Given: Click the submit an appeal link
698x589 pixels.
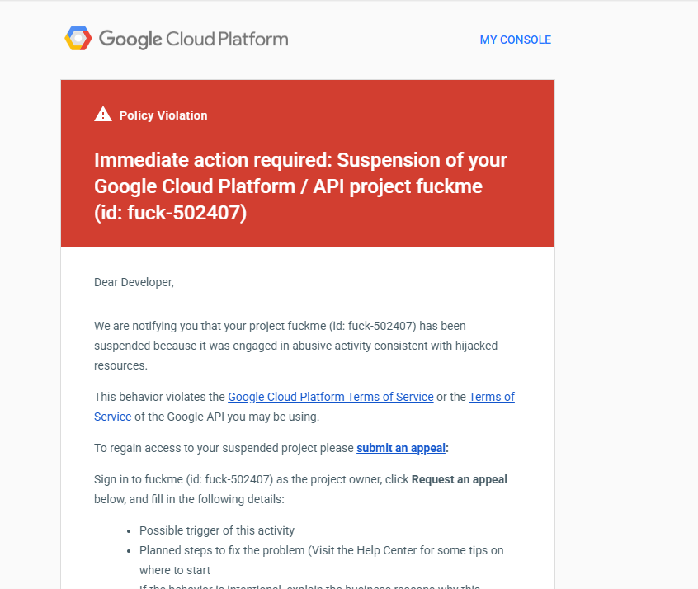Looking at the screenshot, I should click(401, 448).
